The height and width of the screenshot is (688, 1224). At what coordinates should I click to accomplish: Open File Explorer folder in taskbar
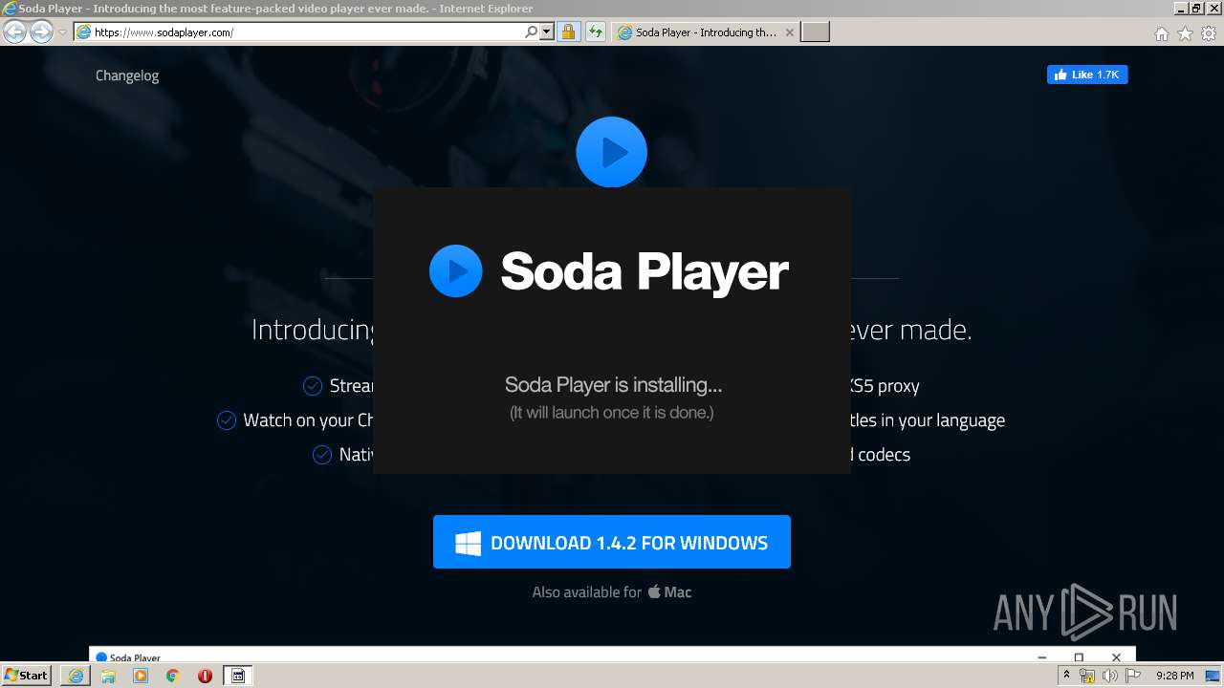click(x=108, y=676)
